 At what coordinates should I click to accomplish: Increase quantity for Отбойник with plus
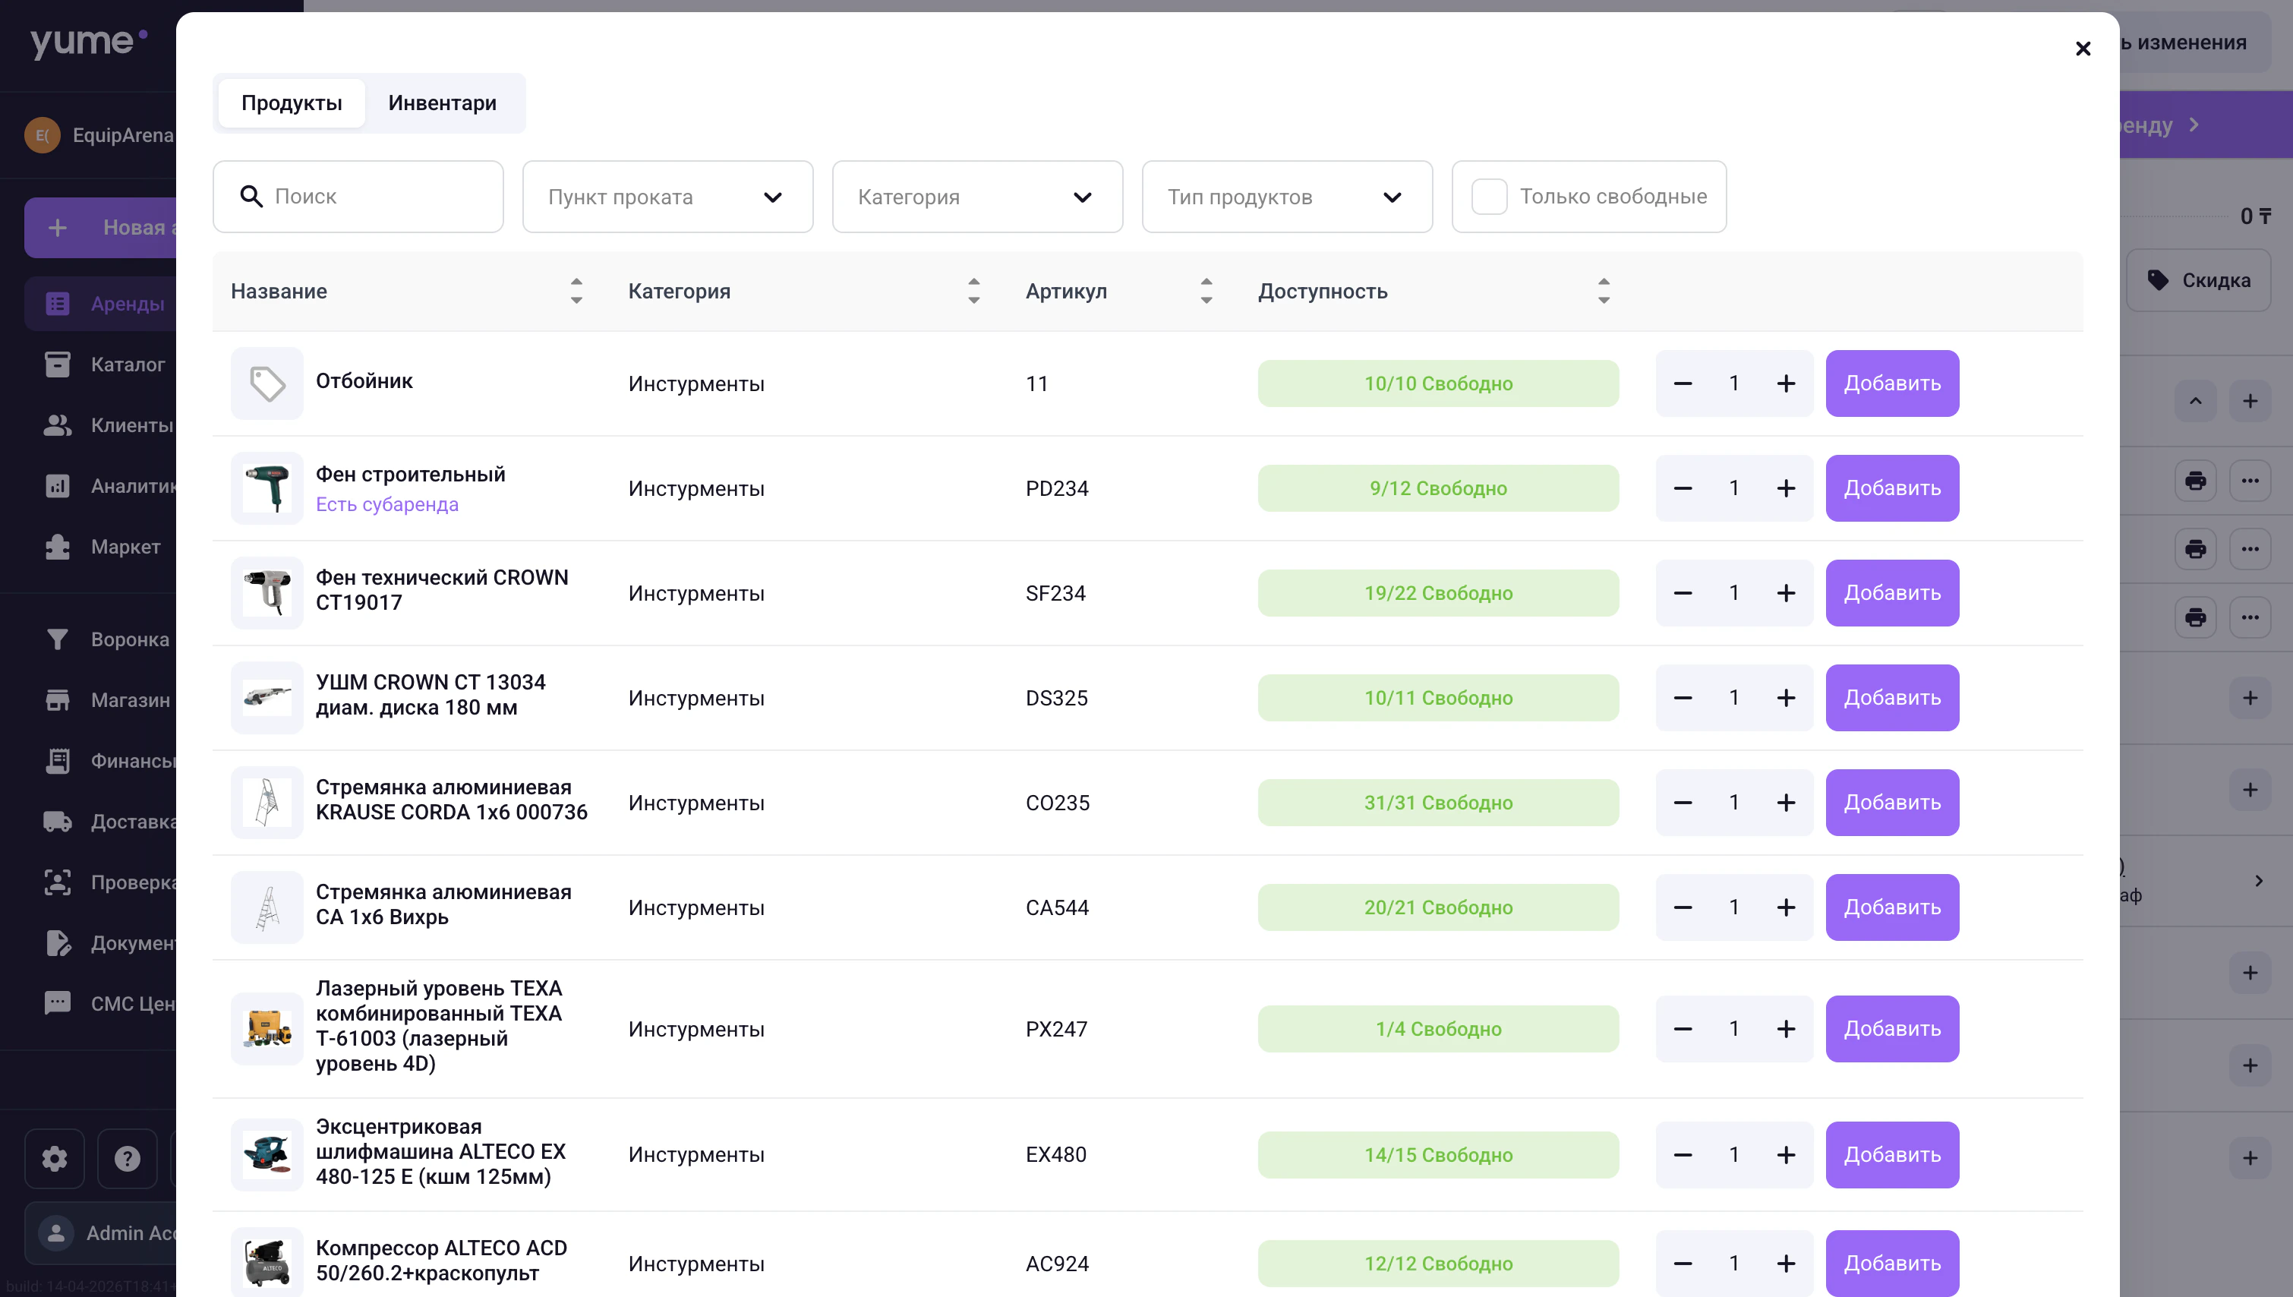[1785, 383]
